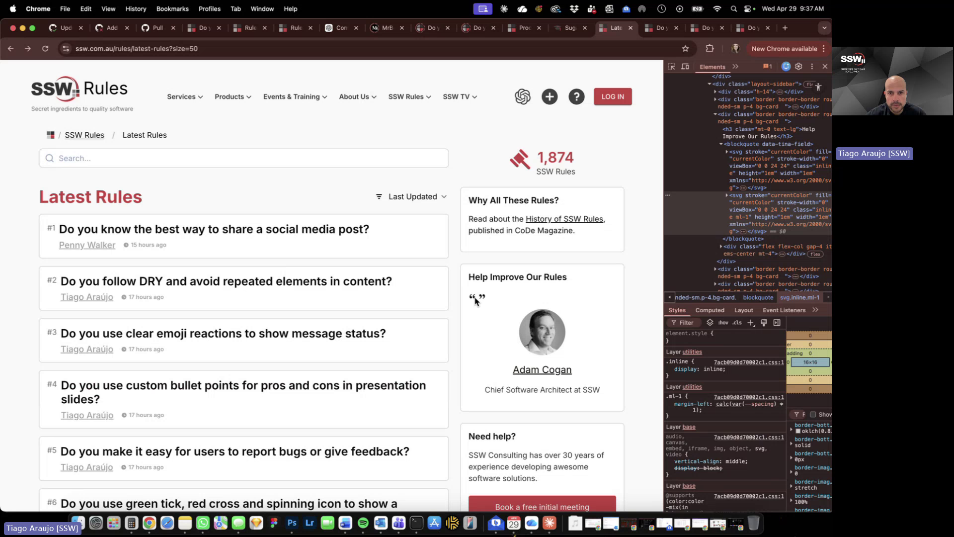This screenshot has height=537, width=954.
Task: Open the SSW Rules breadcrumb link
Action: click(x=84, y=135)
